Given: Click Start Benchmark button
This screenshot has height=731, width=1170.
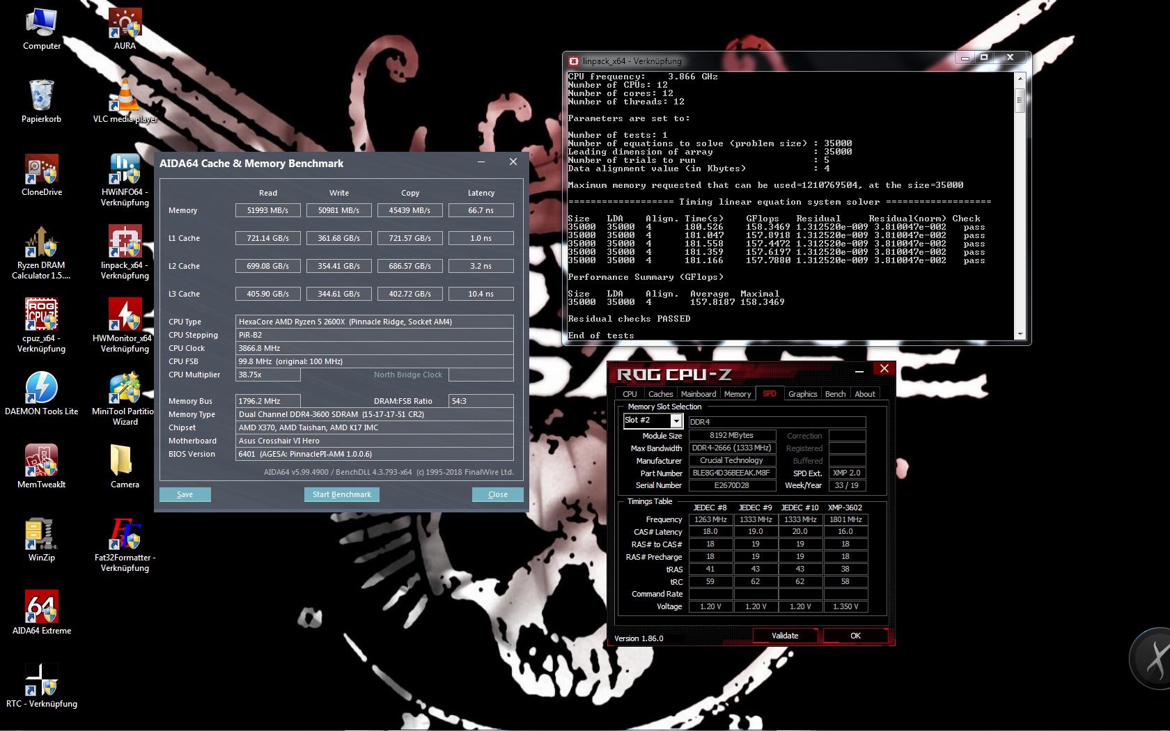Looking at the screenshot, I should pos(341,494).
